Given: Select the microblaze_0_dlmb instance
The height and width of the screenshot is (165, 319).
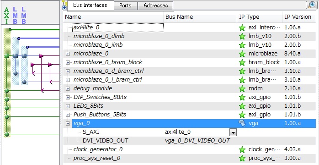Looking at the screenshot, I should [99, 36].
